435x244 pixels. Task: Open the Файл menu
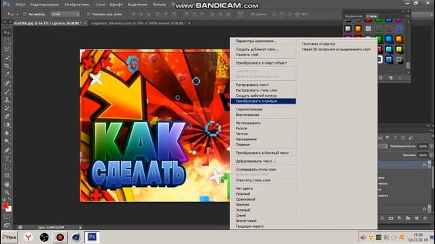pyautogui.click(x=20, y=5)
